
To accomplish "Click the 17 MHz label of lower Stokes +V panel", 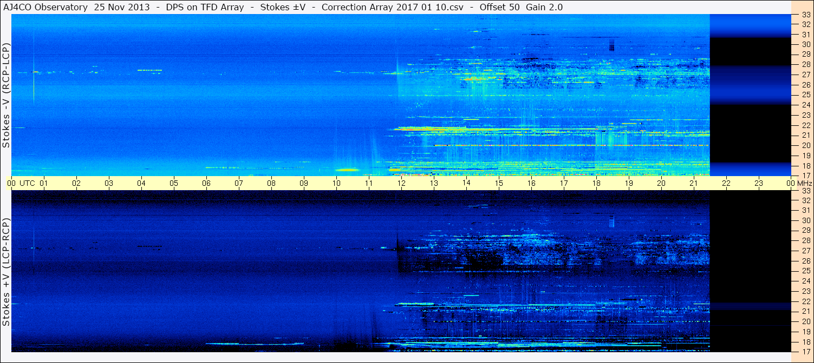I will (806, 351).
